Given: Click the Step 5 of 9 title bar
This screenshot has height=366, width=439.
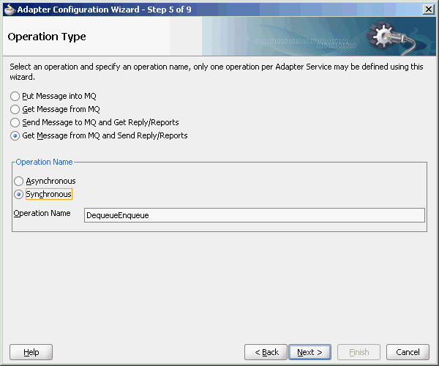Looking at the screenshot, I should [183, 8].
